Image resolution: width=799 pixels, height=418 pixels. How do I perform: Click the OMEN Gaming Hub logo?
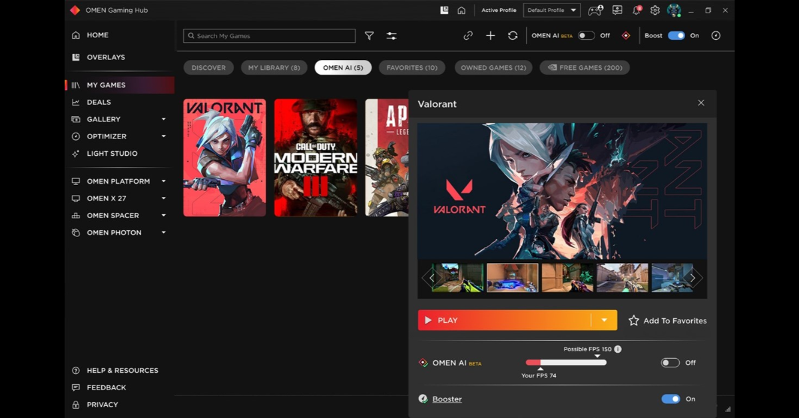coord(75,11)
